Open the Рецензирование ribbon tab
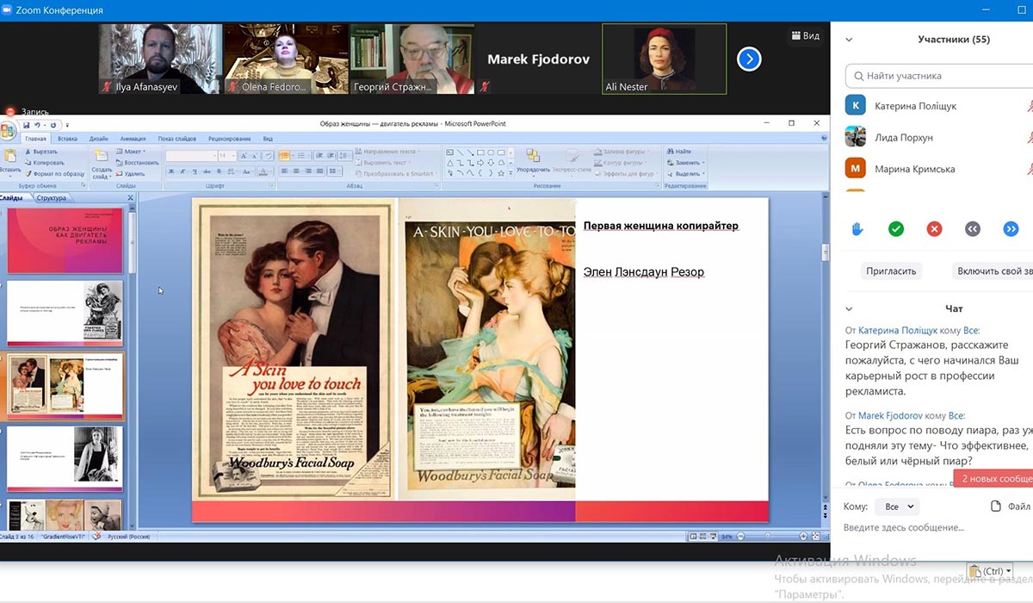The height and width of the screenshot is (603, 1033). pos(229,139)
